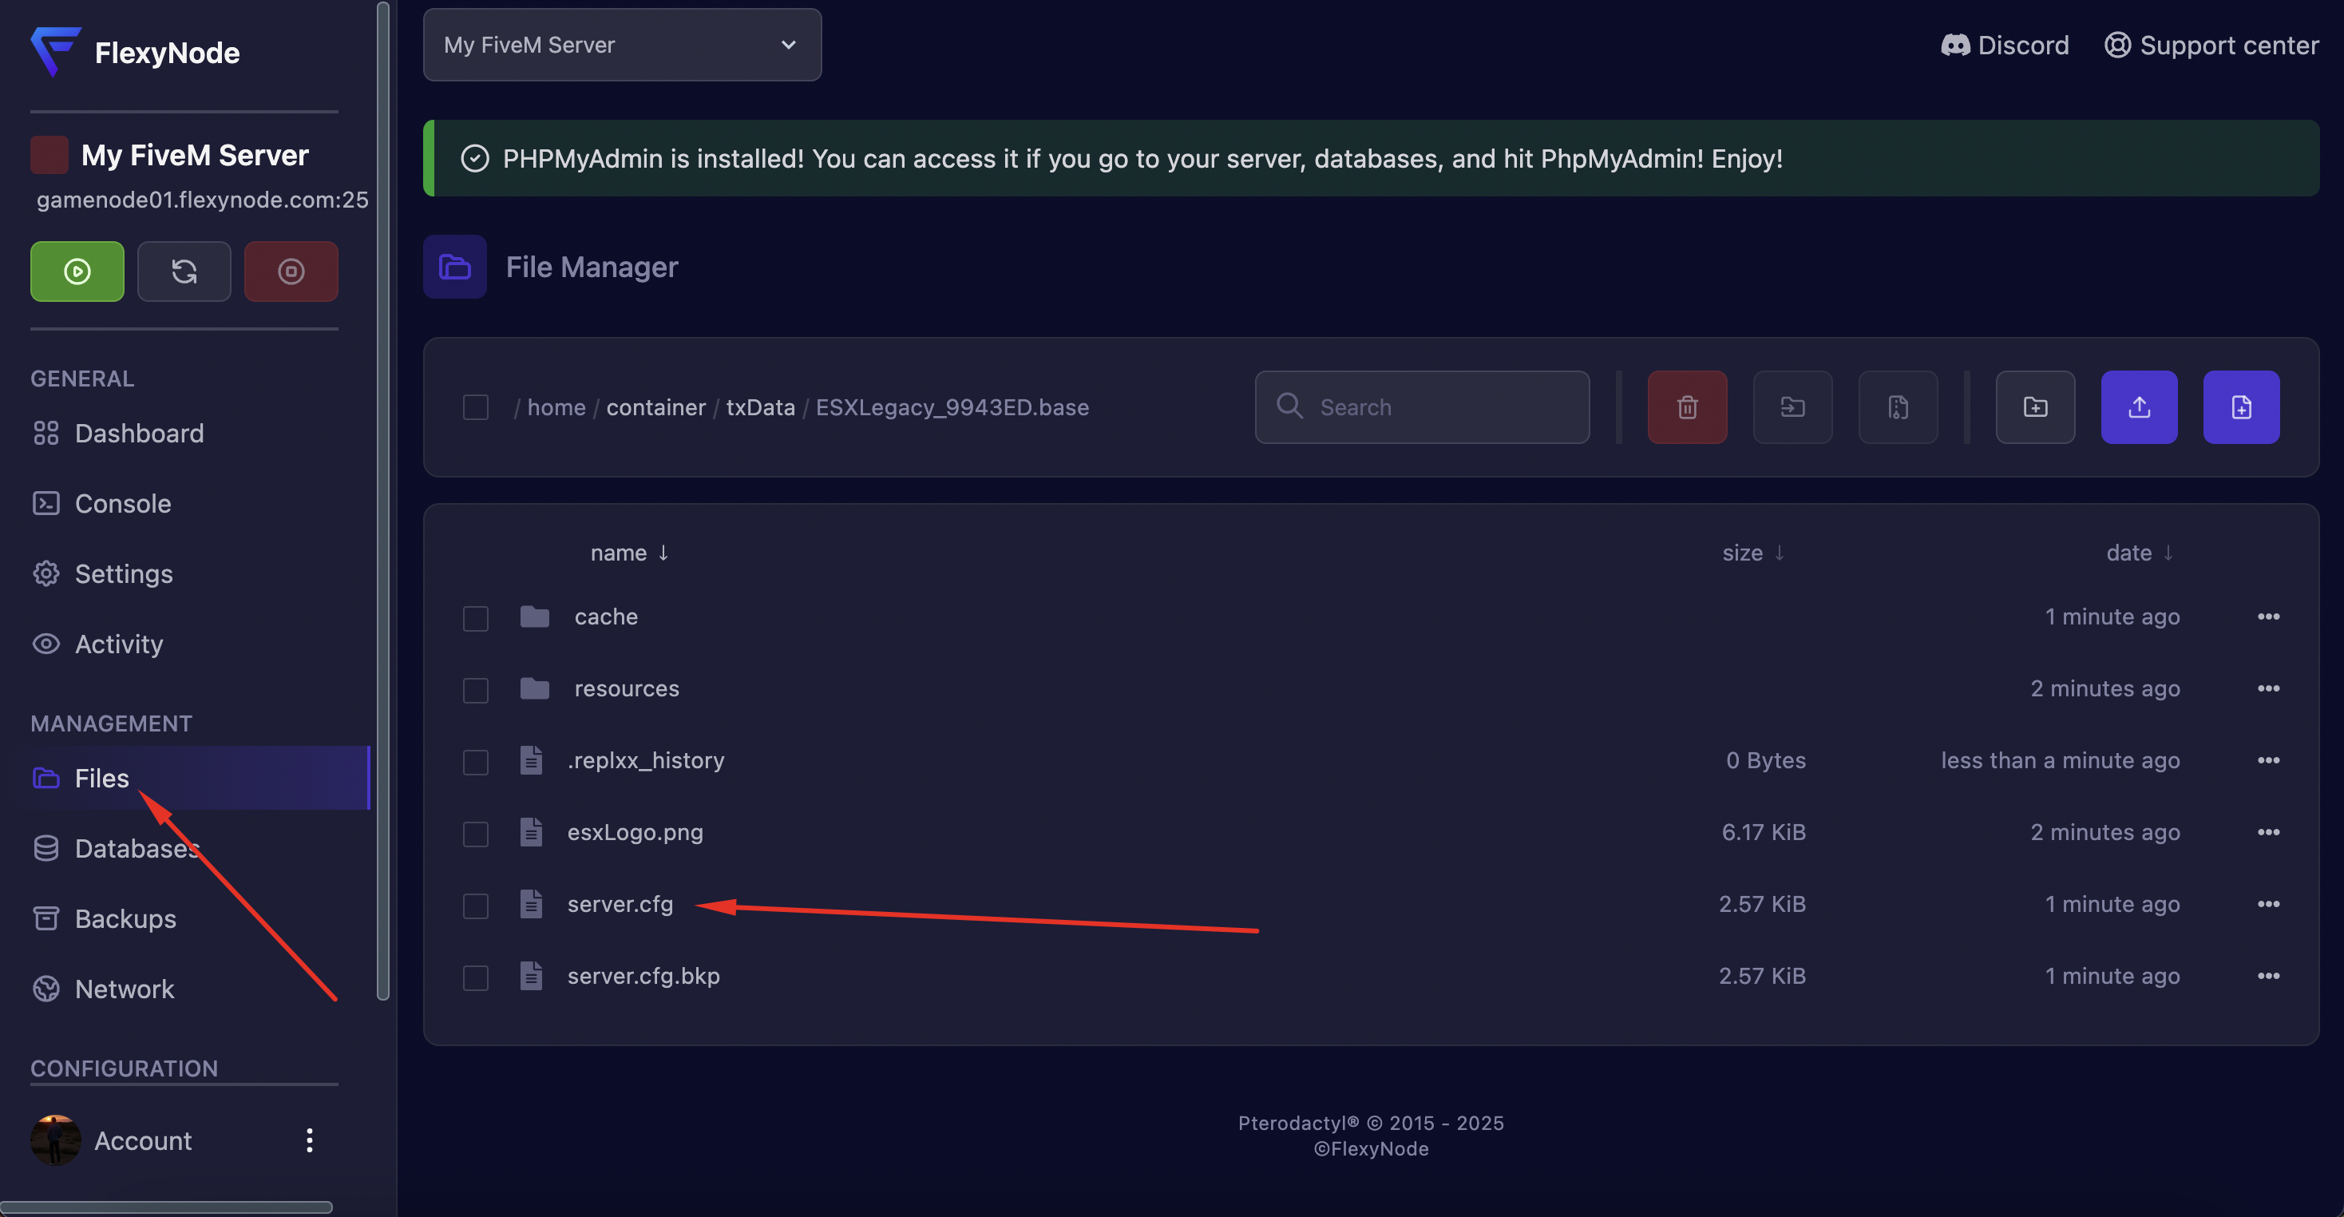
Task: Open the My FiveM Server dropdown
Action: click(621, 45)
